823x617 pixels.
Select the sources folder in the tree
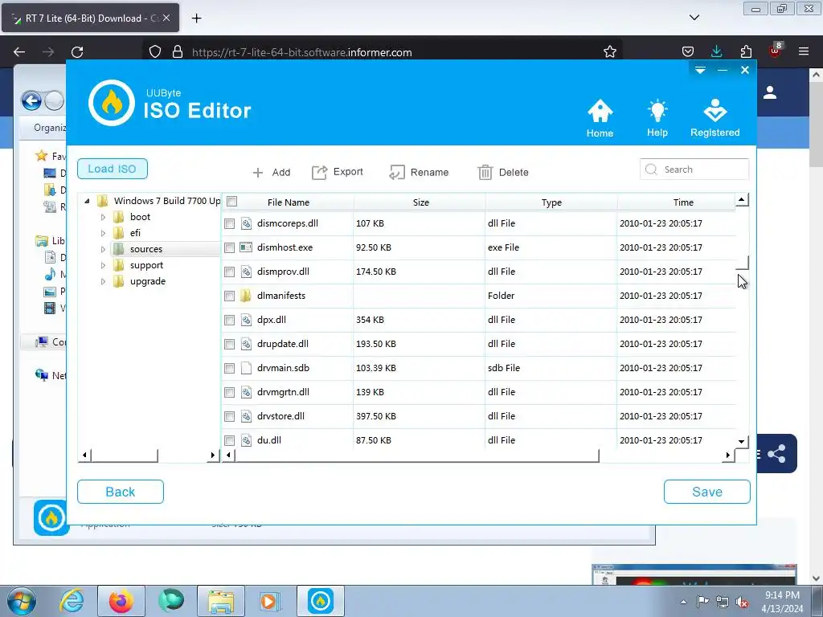click(x=146, y=249)
